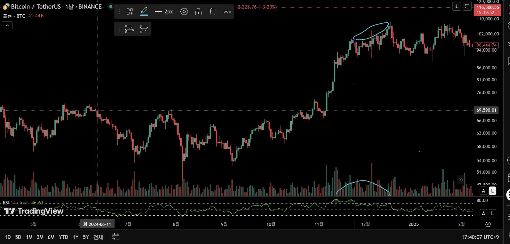Grab the lower floating toolbar drag handle
The image size is (510, 244).
118,29
